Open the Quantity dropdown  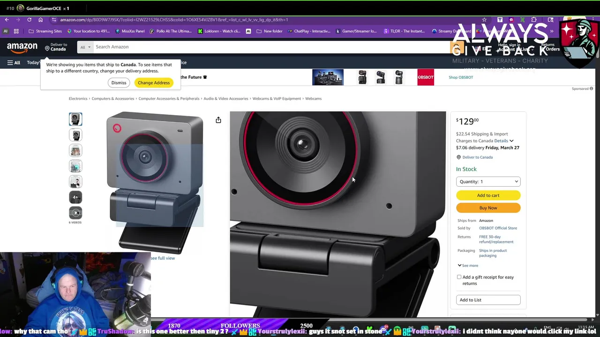point(488,182)
